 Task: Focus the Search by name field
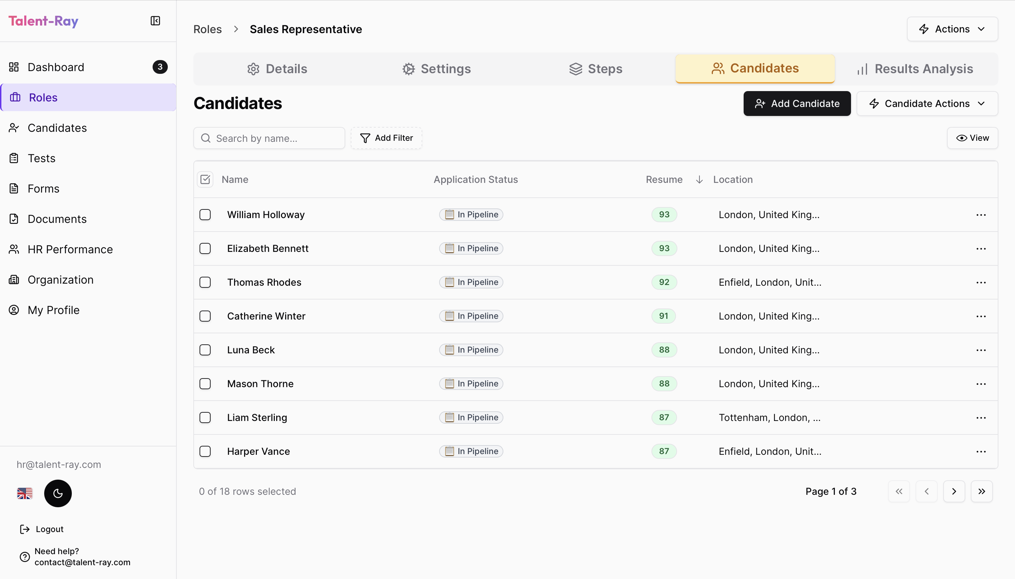(x=269, y=138)
